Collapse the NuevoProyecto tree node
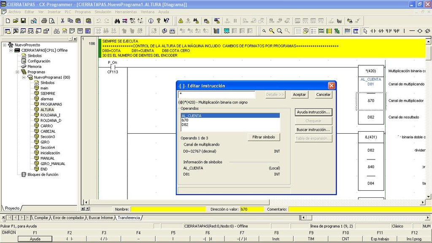Screen dimensions: 432x243 point(5,45)
